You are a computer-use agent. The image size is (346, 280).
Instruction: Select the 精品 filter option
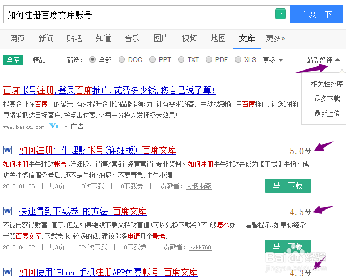39,60
